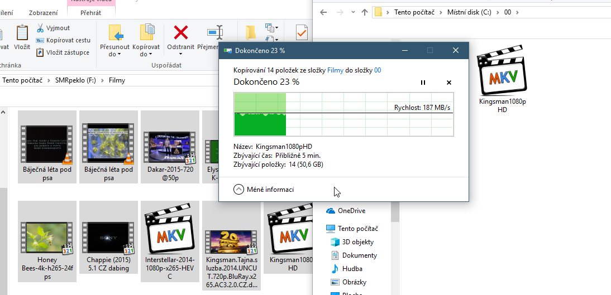Image resolution: width=611 pixels, height=295 pixels.
Task: Click 00 breadcrumb in right address bar
Action: coord(507,12)
